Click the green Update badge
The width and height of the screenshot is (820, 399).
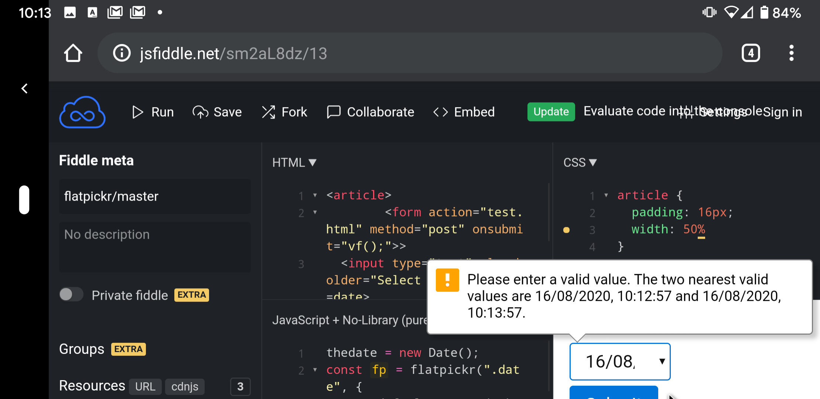pos(551,112)
